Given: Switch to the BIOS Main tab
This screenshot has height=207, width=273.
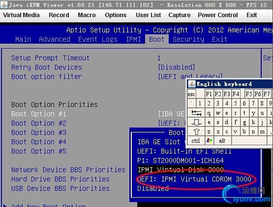Looking at the screenshot, I should coord(23,39).
